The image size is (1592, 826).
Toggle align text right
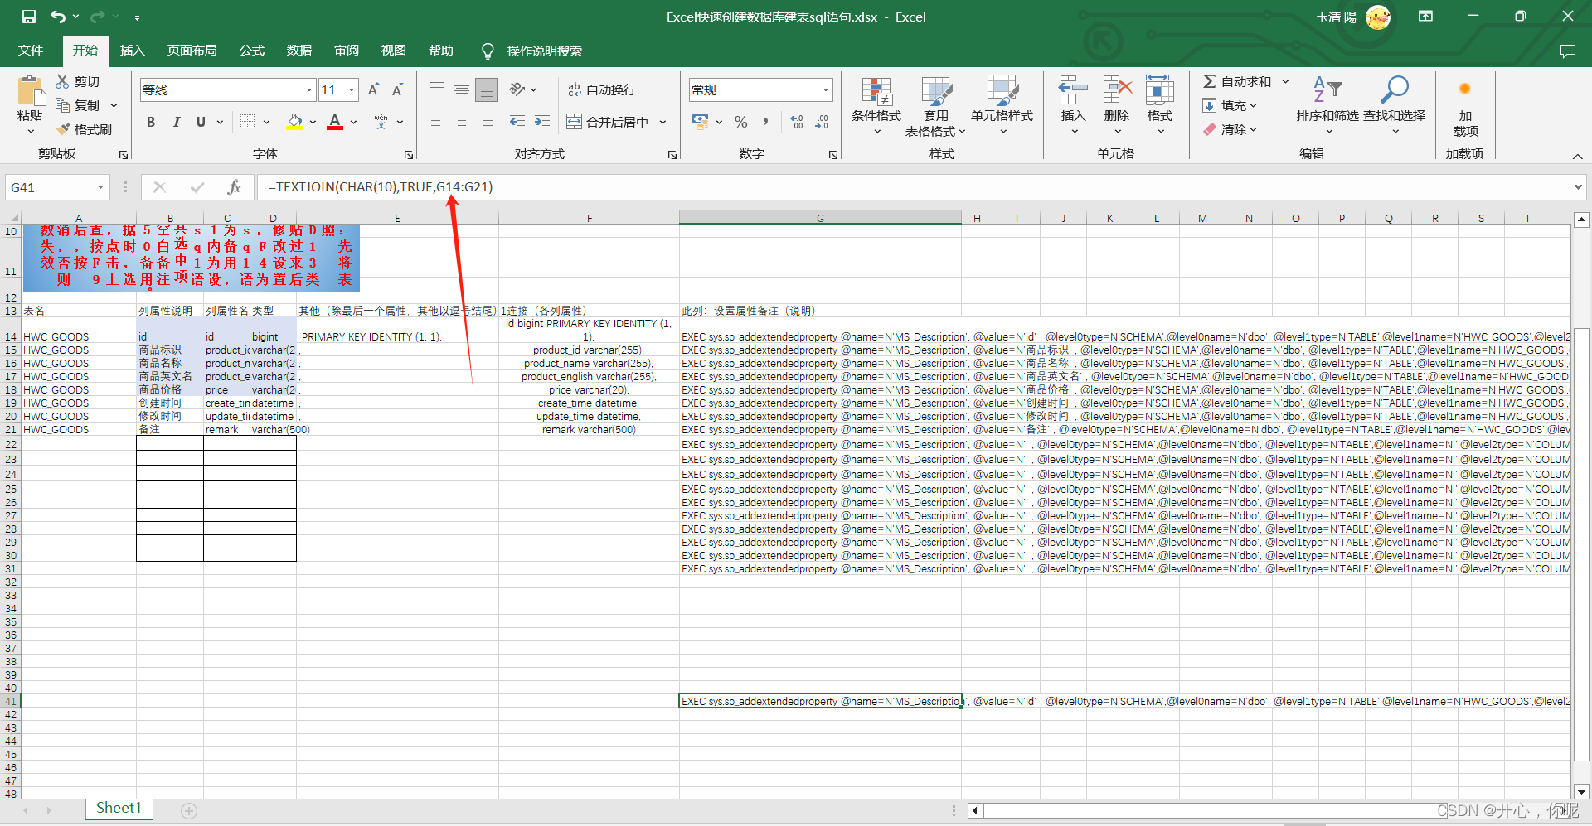pos(487,122)
